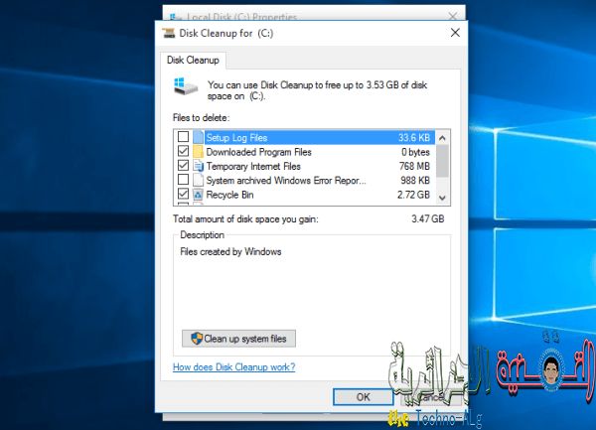Click the 33.6 KB size value
Viewport: 596px width, 430px height.
[x=414, y=137]
